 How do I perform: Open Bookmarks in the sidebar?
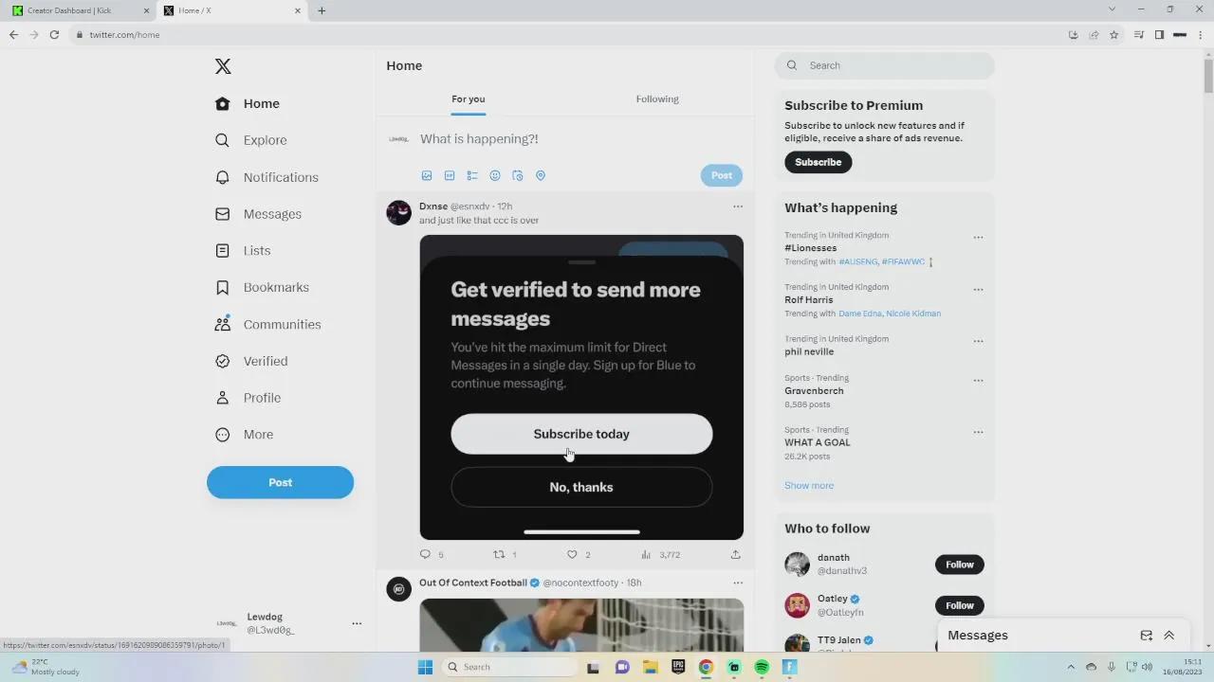[x=262, y=287]
